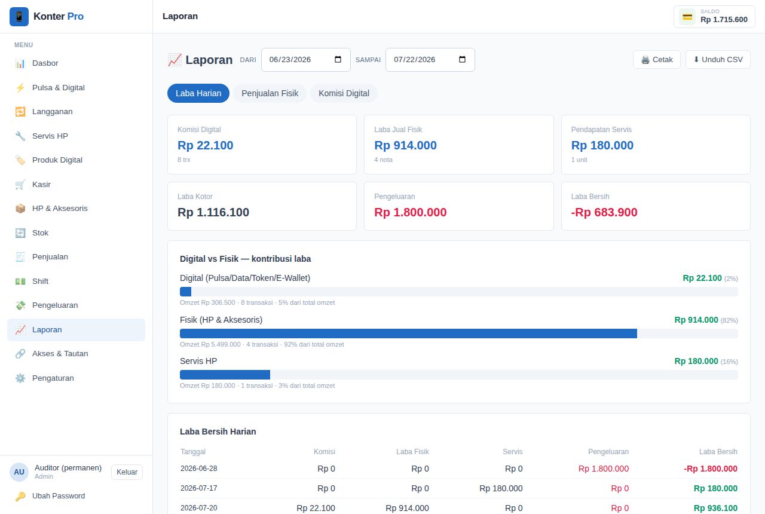Click the Cetak print button
Viewport: 765px width, 514px height.
coord(657,60)
